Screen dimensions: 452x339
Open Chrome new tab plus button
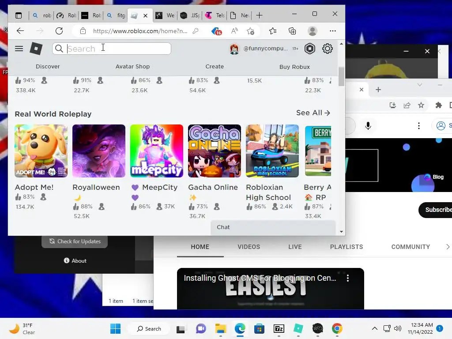(378, 90)
